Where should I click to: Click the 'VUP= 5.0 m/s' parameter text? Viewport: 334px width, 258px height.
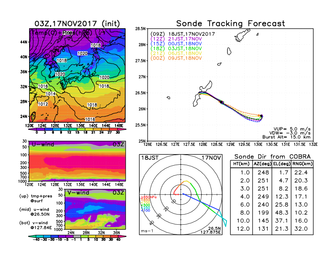(x=292, y=129)
